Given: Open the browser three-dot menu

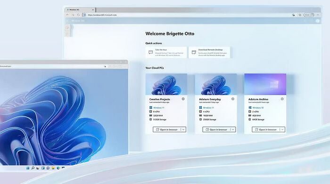Looking at the screenshot, I should tap(318, 15).
